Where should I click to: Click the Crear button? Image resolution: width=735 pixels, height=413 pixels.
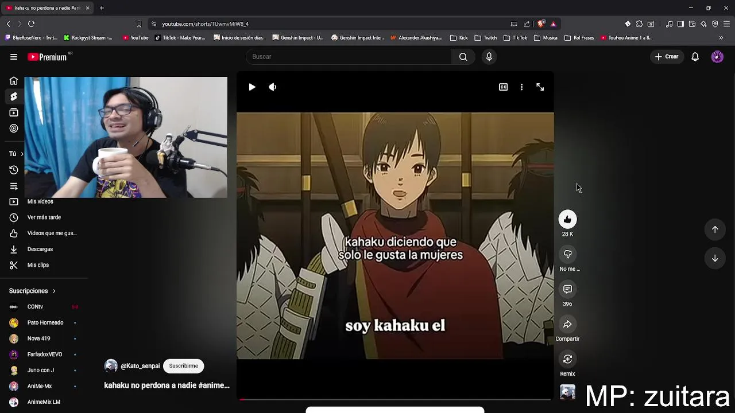(x=667, y=57)
